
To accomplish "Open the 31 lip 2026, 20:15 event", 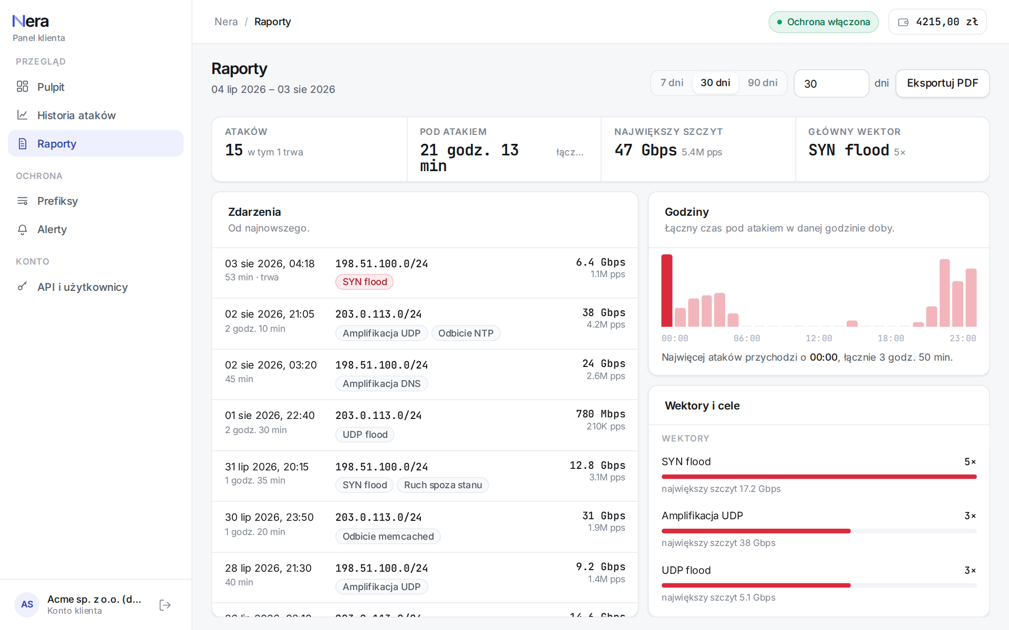I will tap(425, 476).
